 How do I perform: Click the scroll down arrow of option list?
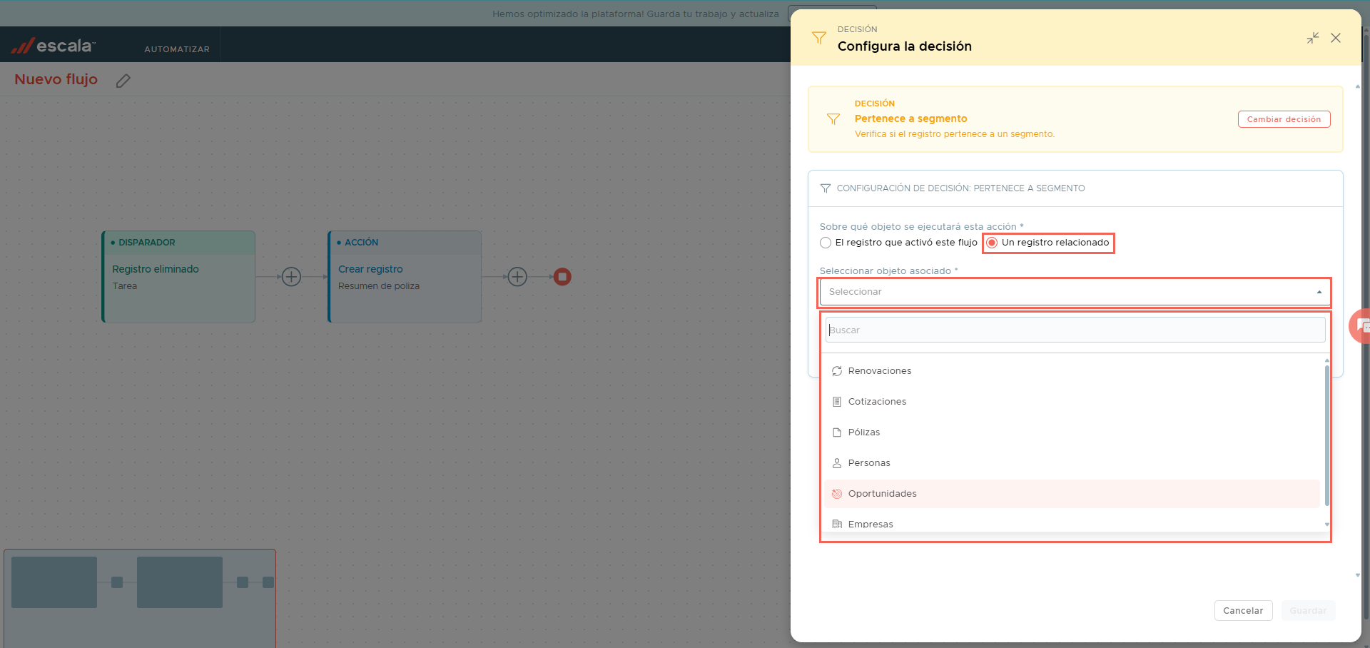point(1326,525)
